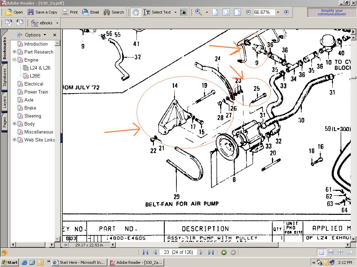Rotate view clockwise icon
The height and width of the screenshot is (267, 357).
click(x=9, y=23)
